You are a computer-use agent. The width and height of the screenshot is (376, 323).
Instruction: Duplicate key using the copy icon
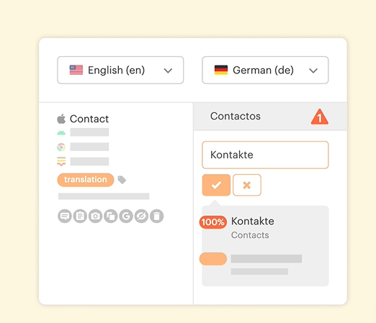[x=111, y=216]
